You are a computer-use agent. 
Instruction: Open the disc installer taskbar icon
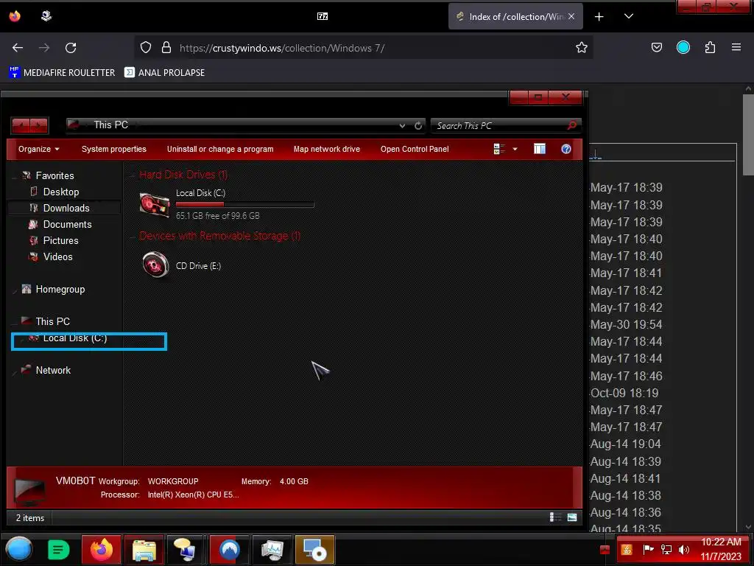pos(314,549)
